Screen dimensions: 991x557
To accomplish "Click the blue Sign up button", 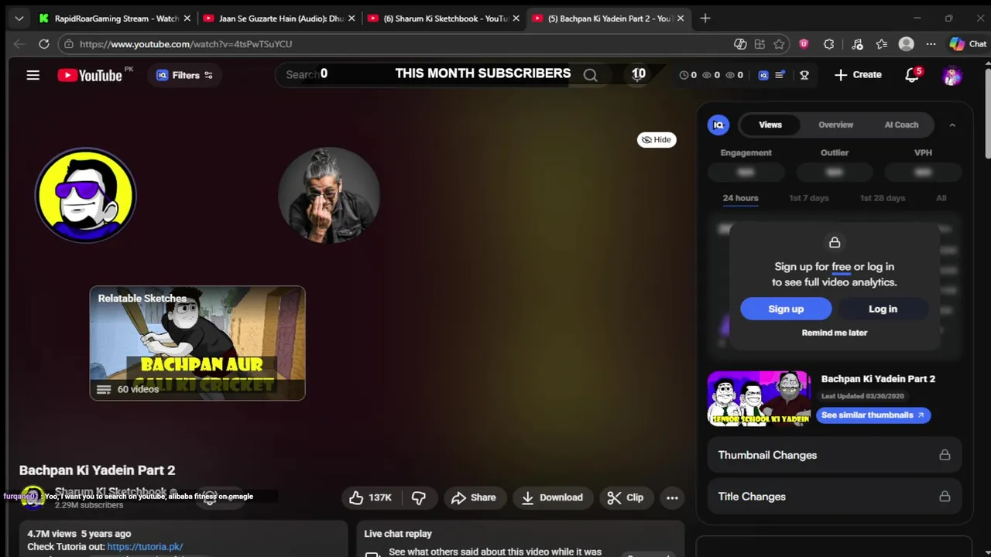I will click(x=786, y=309).
